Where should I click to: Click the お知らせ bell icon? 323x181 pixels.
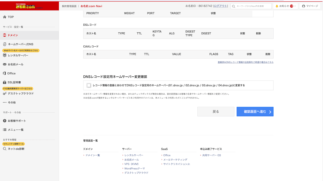point(277,6)
